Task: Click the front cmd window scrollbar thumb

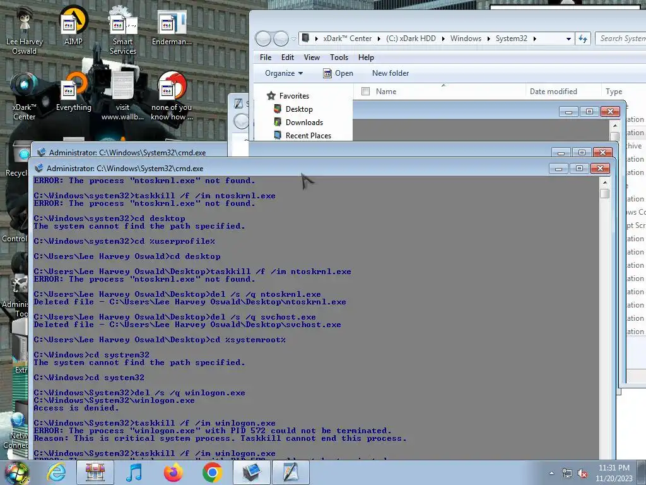Action: tap(605, 193)
